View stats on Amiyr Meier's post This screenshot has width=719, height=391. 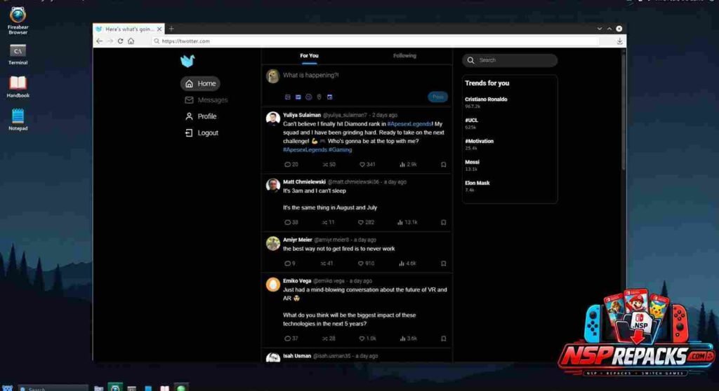(x=407, y=263)
